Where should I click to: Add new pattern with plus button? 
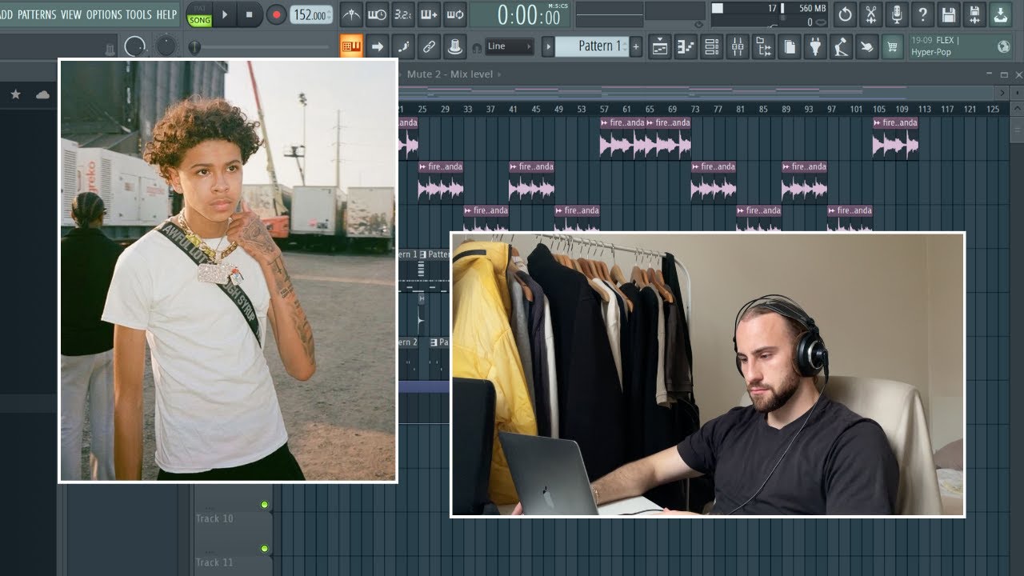[x=636, y=46]
